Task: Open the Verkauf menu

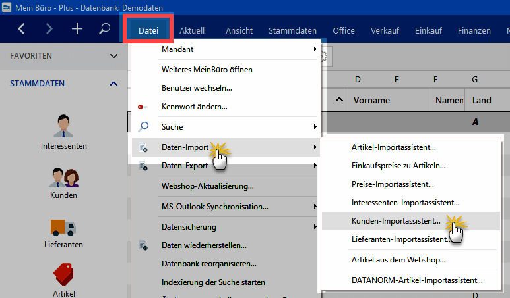Action: click(x=385, y=30)
